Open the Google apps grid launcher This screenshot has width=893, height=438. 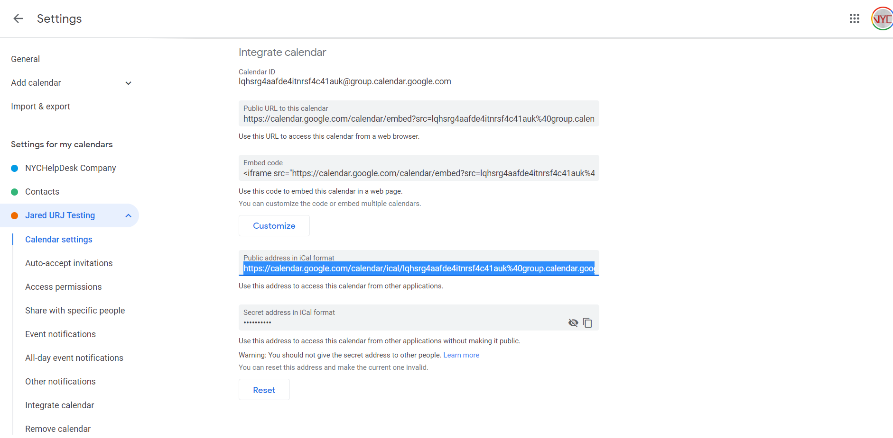click(854, 18)
